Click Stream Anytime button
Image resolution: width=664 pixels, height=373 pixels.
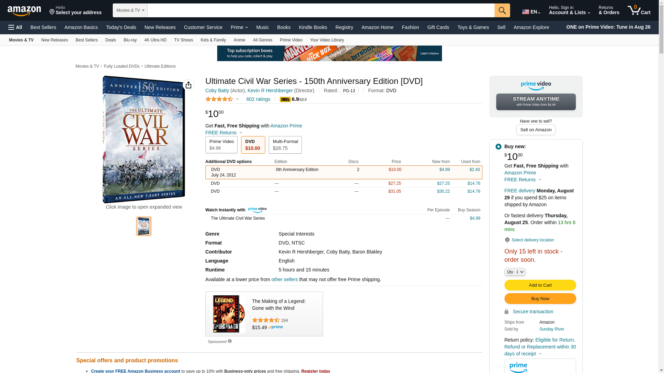536,102
